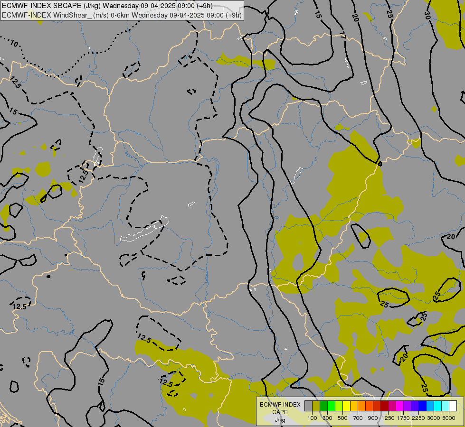
Task: Click the '10' dotted contour label
Action: [14, 44]
